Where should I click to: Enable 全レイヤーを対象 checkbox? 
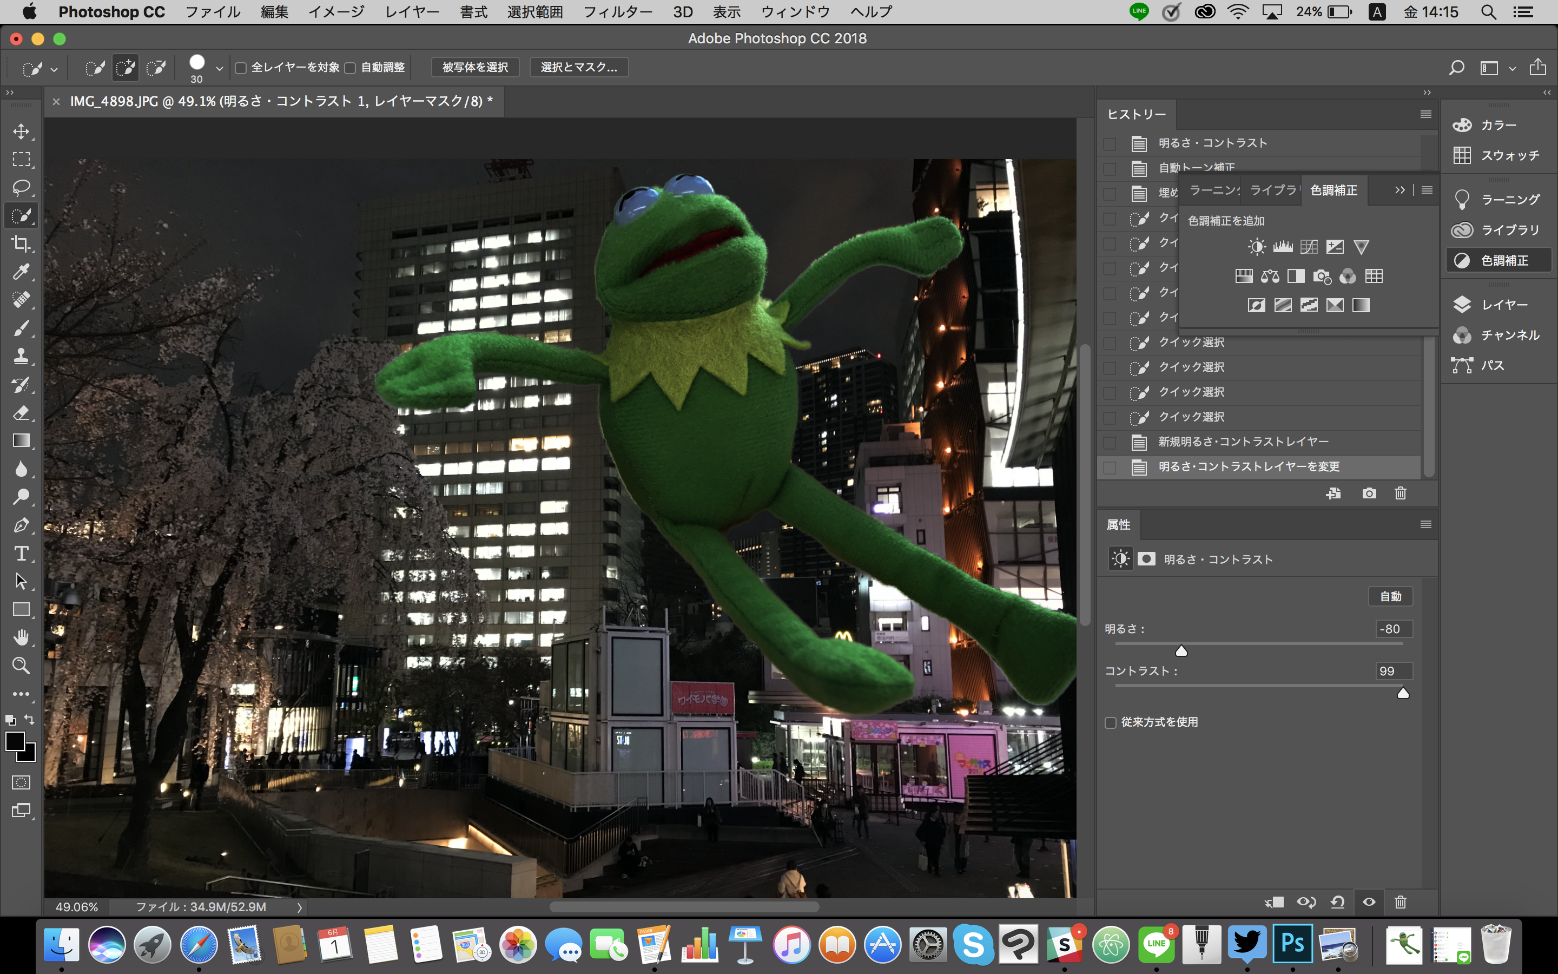[241, 68]
